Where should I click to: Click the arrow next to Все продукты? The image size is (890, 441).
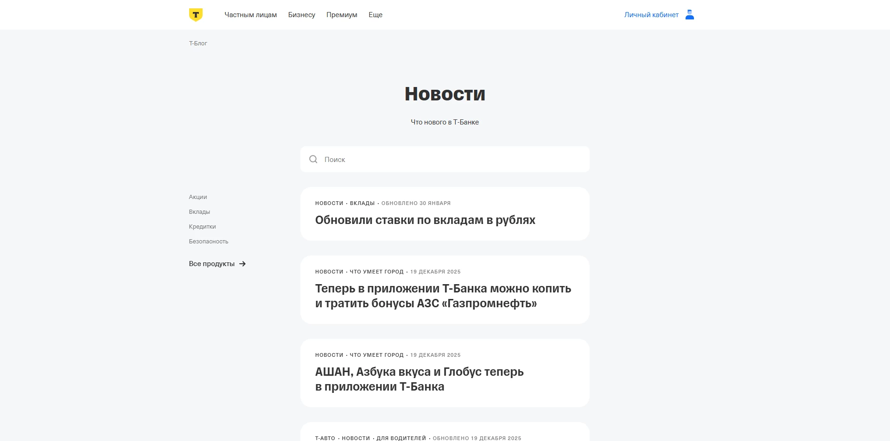[242, 264]
